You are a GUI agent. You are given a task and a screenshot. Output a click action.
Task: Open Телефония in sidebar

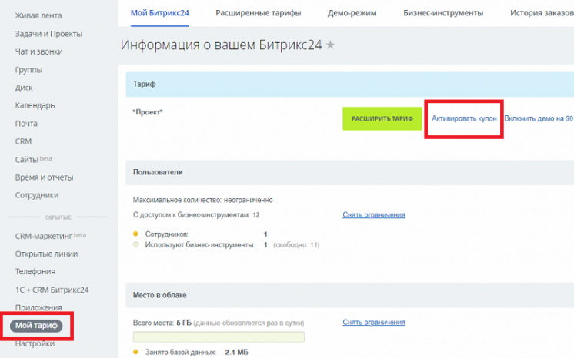[x=35, y=271]
